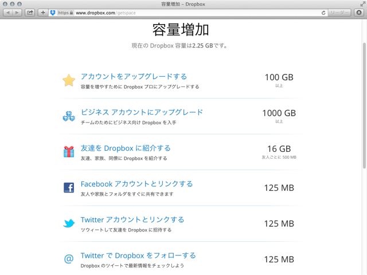Open the Share button in the toolbar
Image resolution: width=367 pixels, height=275 pixels.
[30, 13]
